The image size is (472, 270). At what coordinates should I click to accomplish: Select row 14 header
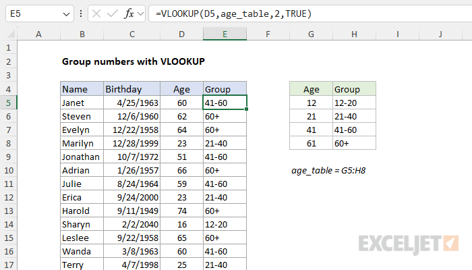tap(8, 224)
